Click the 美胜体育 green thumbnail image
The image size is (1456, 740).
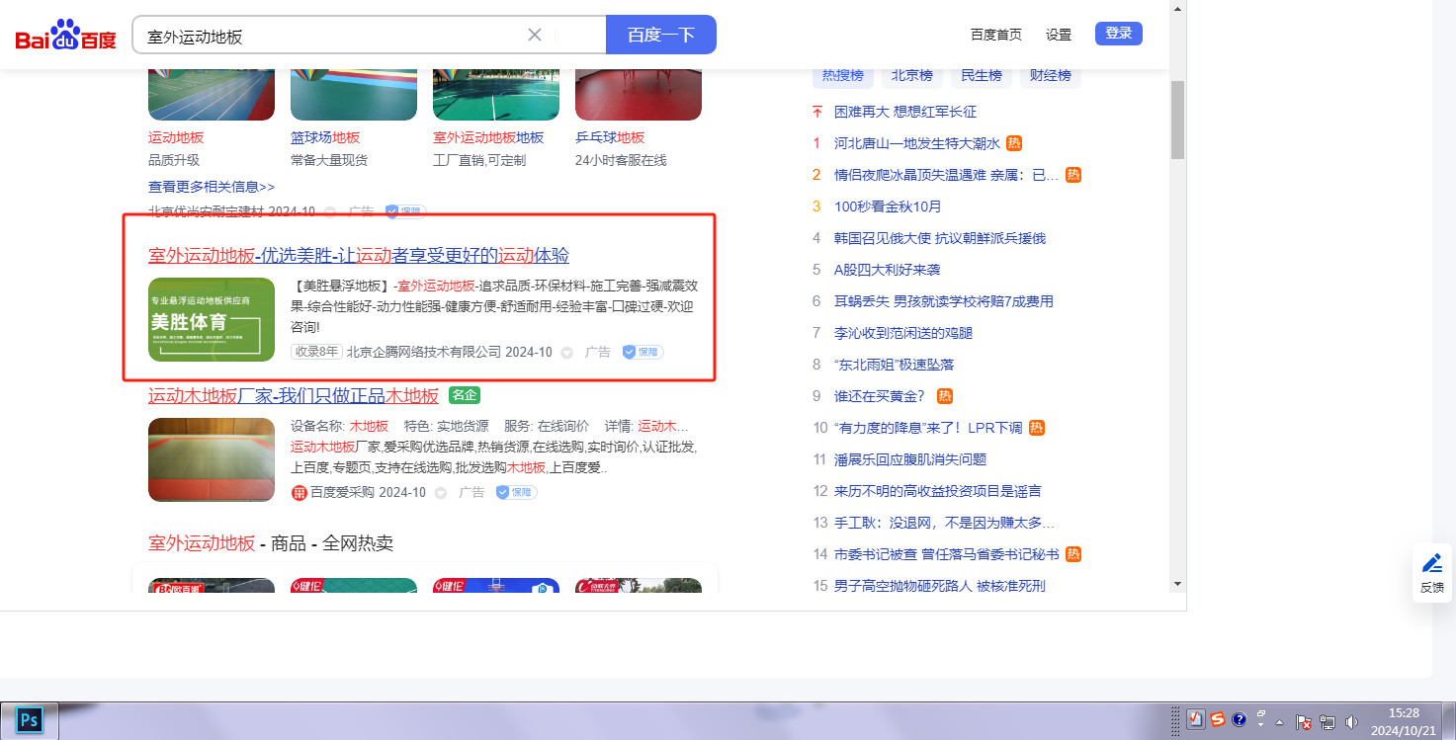212,319
